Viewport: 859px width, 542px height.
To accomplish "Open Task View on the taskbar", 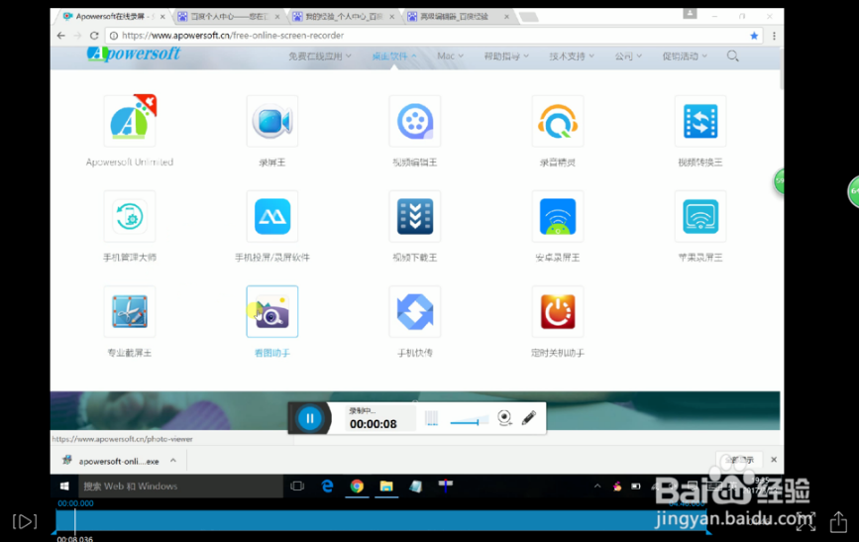I will 297,487.
